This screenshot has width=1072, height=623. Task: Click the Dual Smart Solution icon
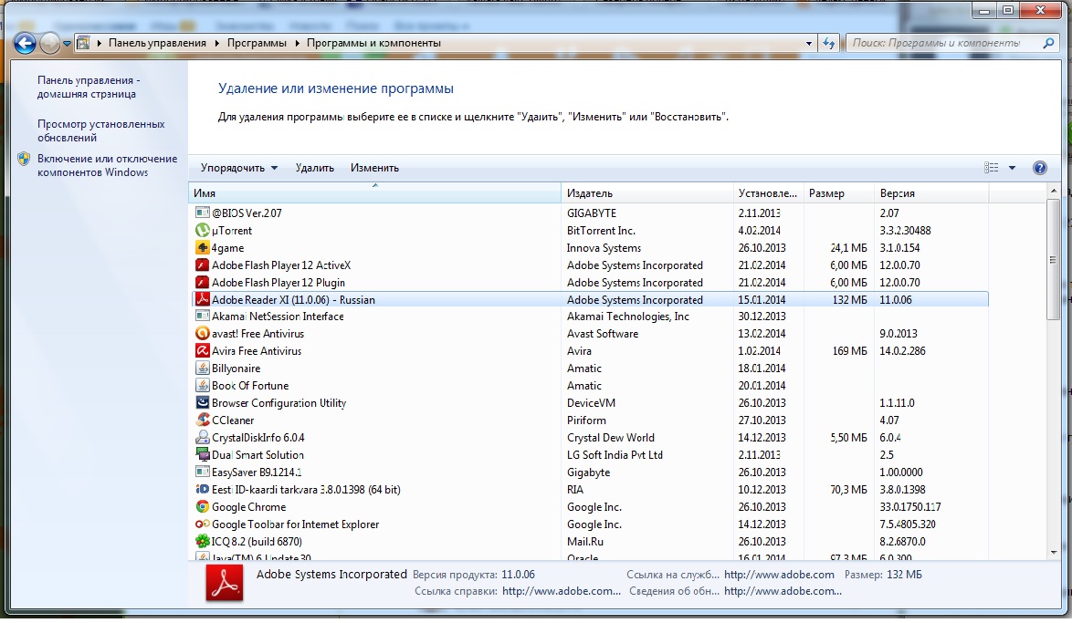click(x=202, y=455)
